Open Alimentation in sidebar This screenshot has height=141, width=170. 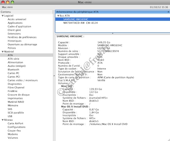point(15,62)
